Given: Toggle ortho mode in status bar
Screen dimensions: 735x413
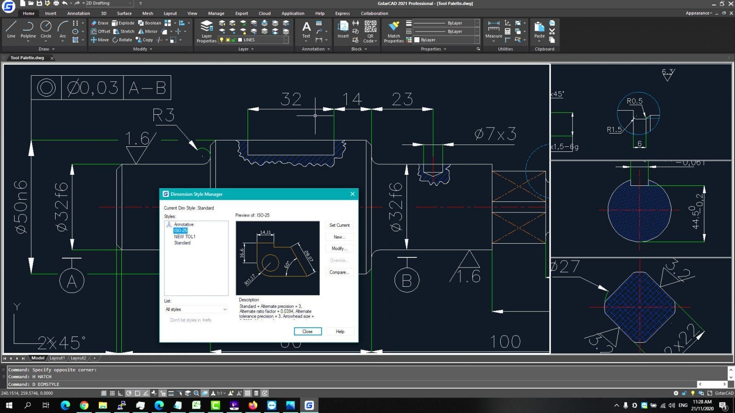Looking at the screenshot, I should coord(120,393).
